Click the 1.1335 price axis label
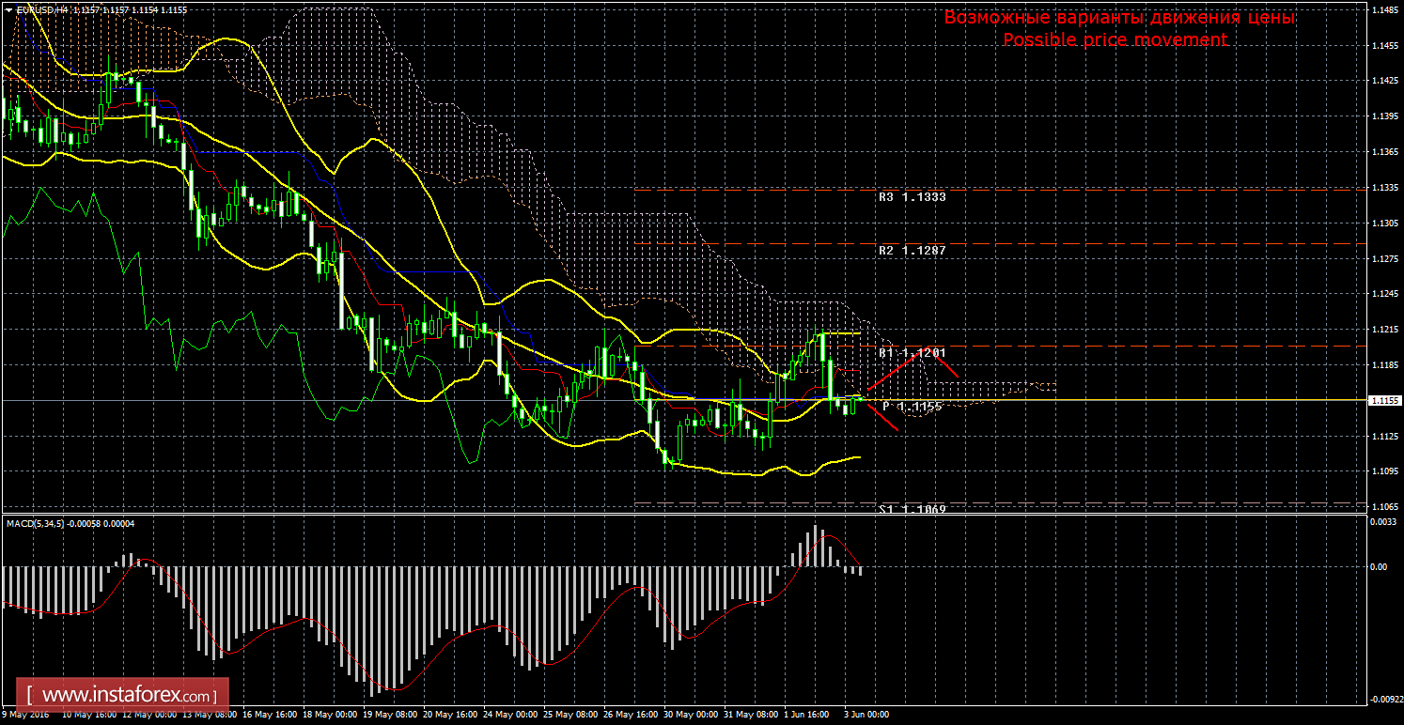The width and height of the screenshot is (1404, 725). 1385,188
